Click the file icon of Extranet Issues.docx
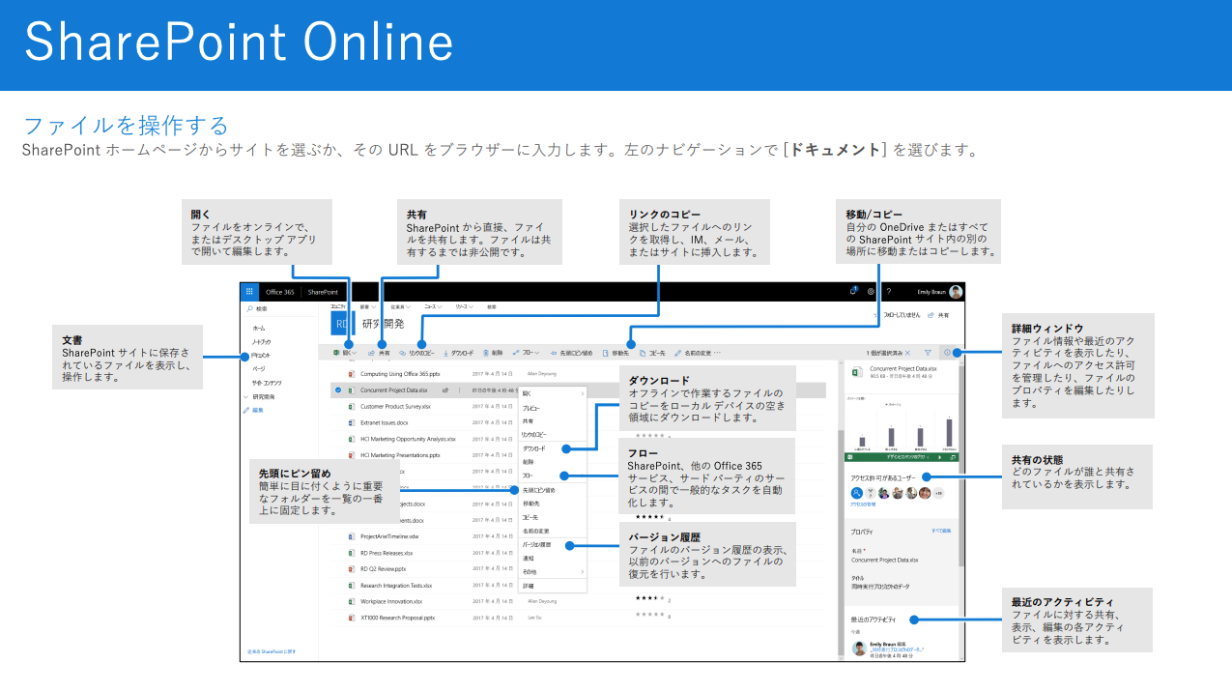Image resolution: width=1232 pixels, height=692 pixels. tap(351, 422)
